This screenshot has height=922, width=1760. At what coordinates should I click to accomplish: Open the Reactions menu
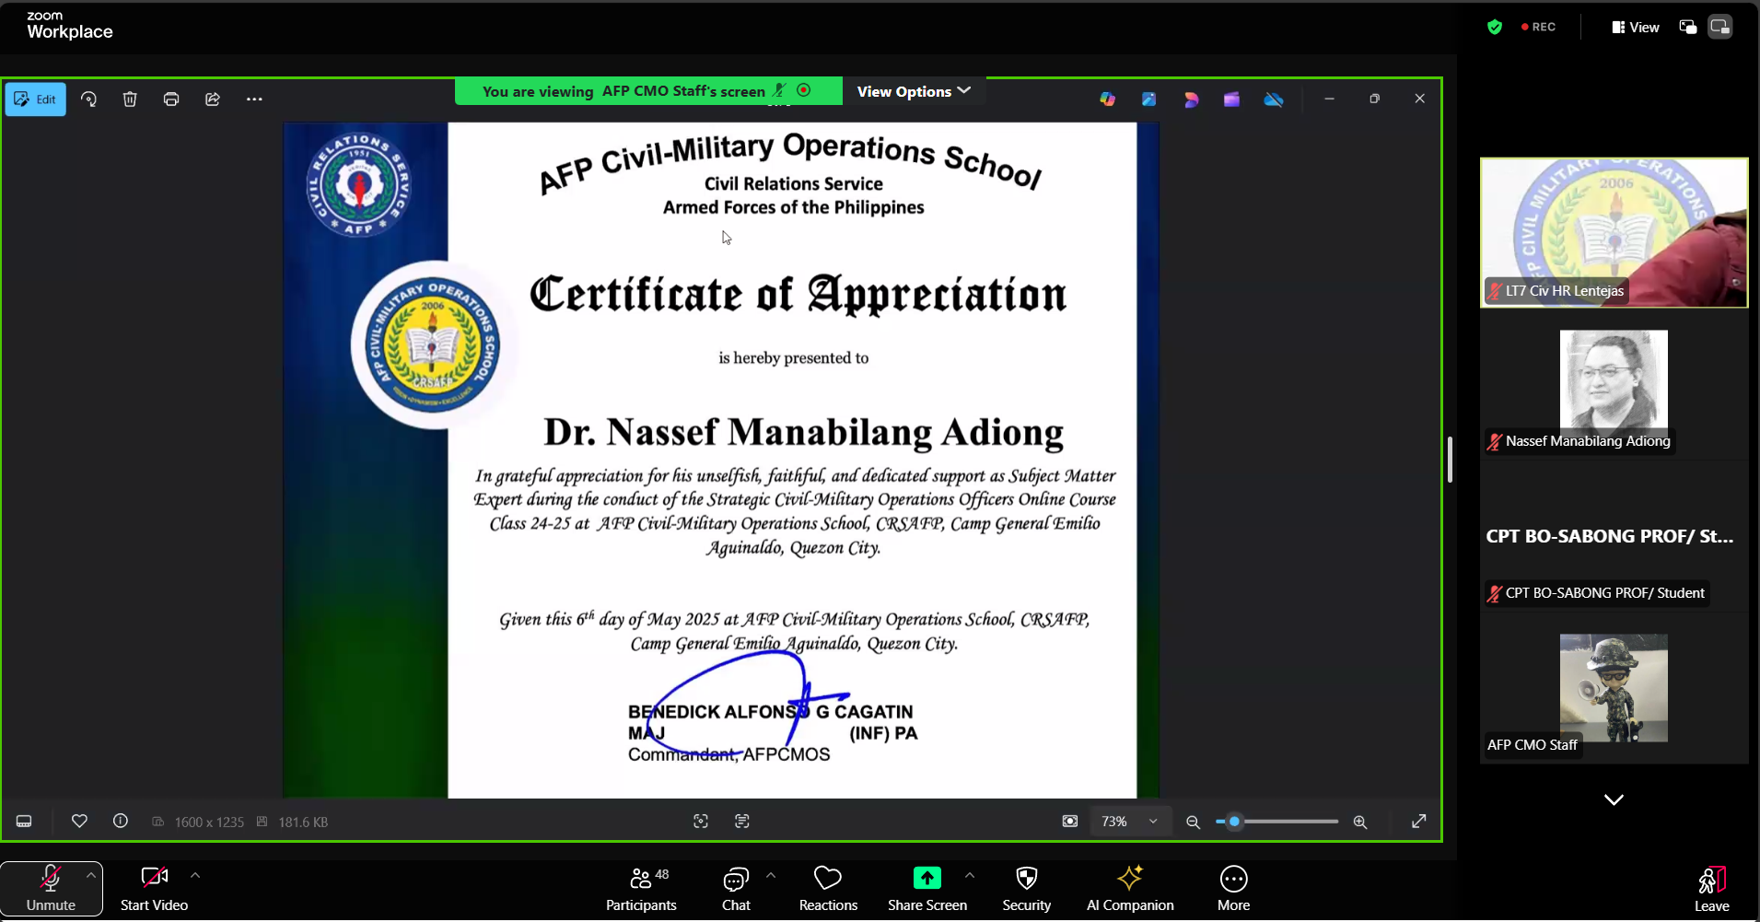point(827,889)
